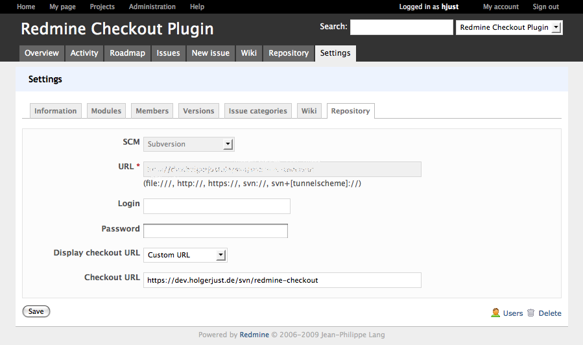Select the Repository settings sub-tab
The width and height of the screenshot is (583, 345).
click(351, 111)
